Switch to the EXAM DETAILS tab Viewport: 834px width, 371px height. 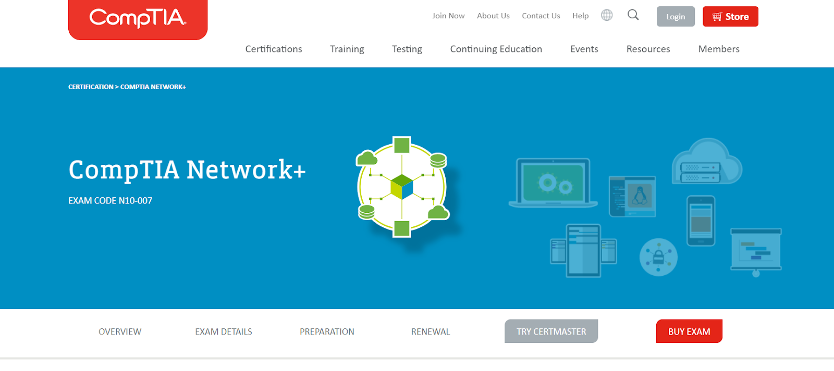coord(224,331)
